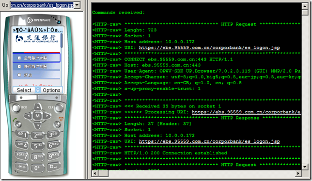Tick the second menu item checkbox

tap(19, 66)
